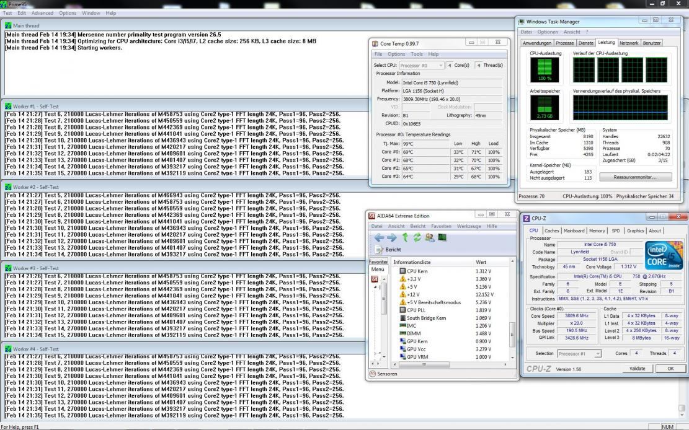The image size is (689, 430).
Task: Click AIDA64 sensor list vertical scrollbar thumb
Action: [x=512, y=335]
